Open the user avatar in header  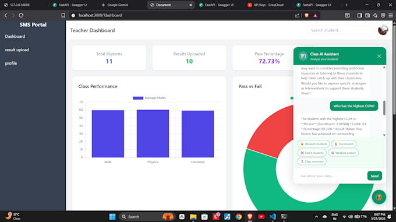pos(383,30)
